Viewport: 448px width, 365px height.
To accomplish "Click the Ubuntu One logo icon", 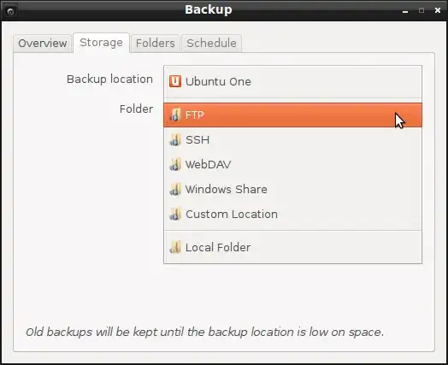I will pyautogui.click(x=175, y=81).
